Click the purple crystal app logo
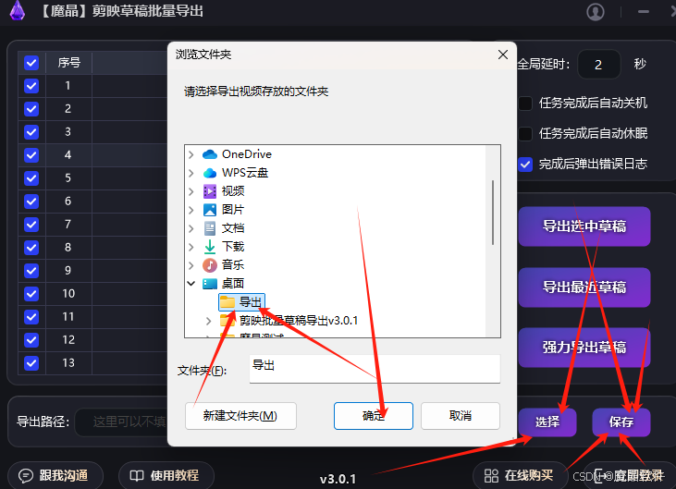 [x=18, y=10]
